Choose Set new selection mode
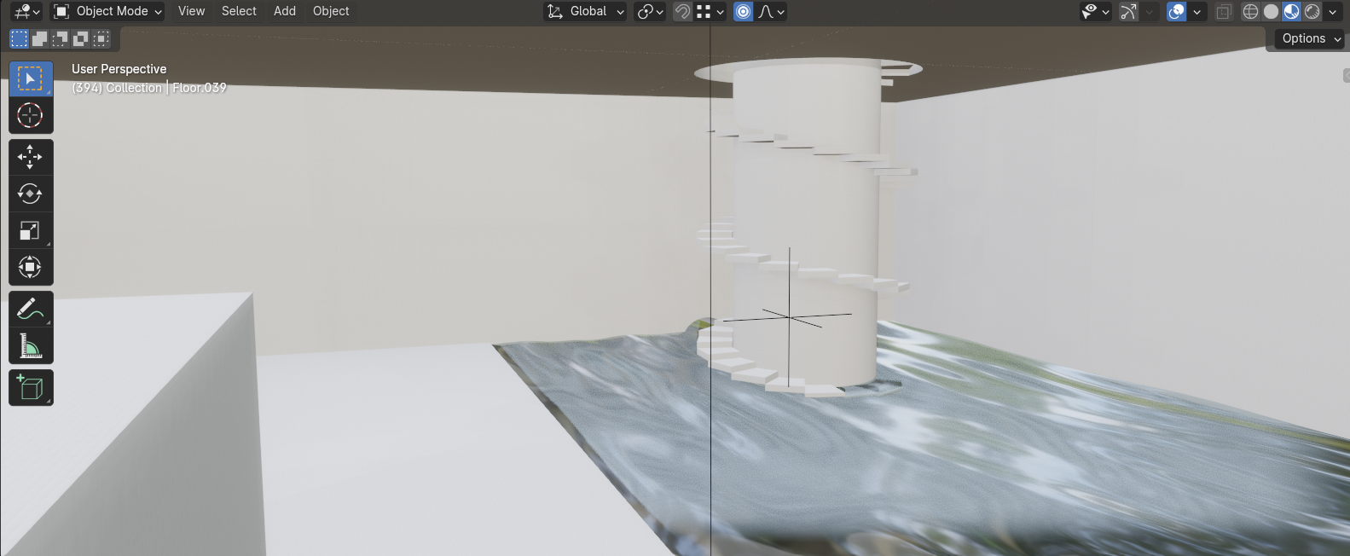Screen dimensions: 1350x556 [x=19, y=38]
